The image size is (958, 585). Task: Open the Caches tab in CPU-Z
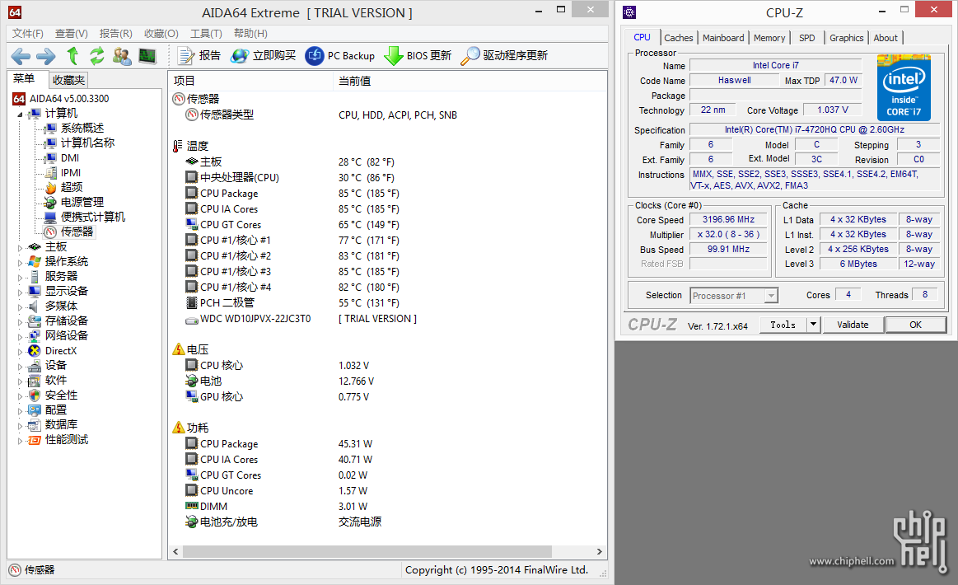point(678,38)
